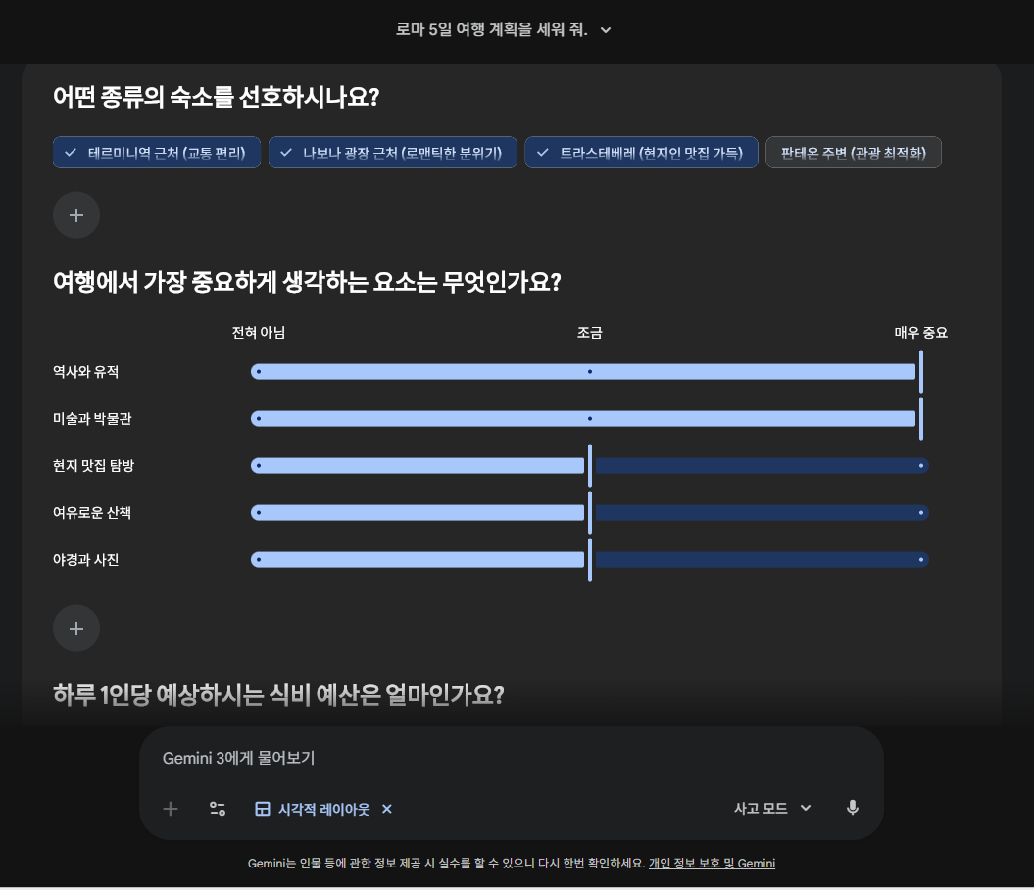
Task: Click the visual layout grid icon on chip
Action: point(263,809)
